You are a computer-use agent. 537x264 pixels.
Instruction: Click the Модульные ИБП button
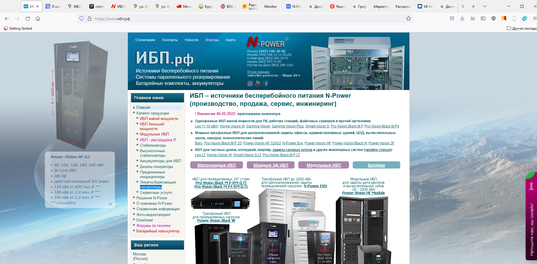324,165
